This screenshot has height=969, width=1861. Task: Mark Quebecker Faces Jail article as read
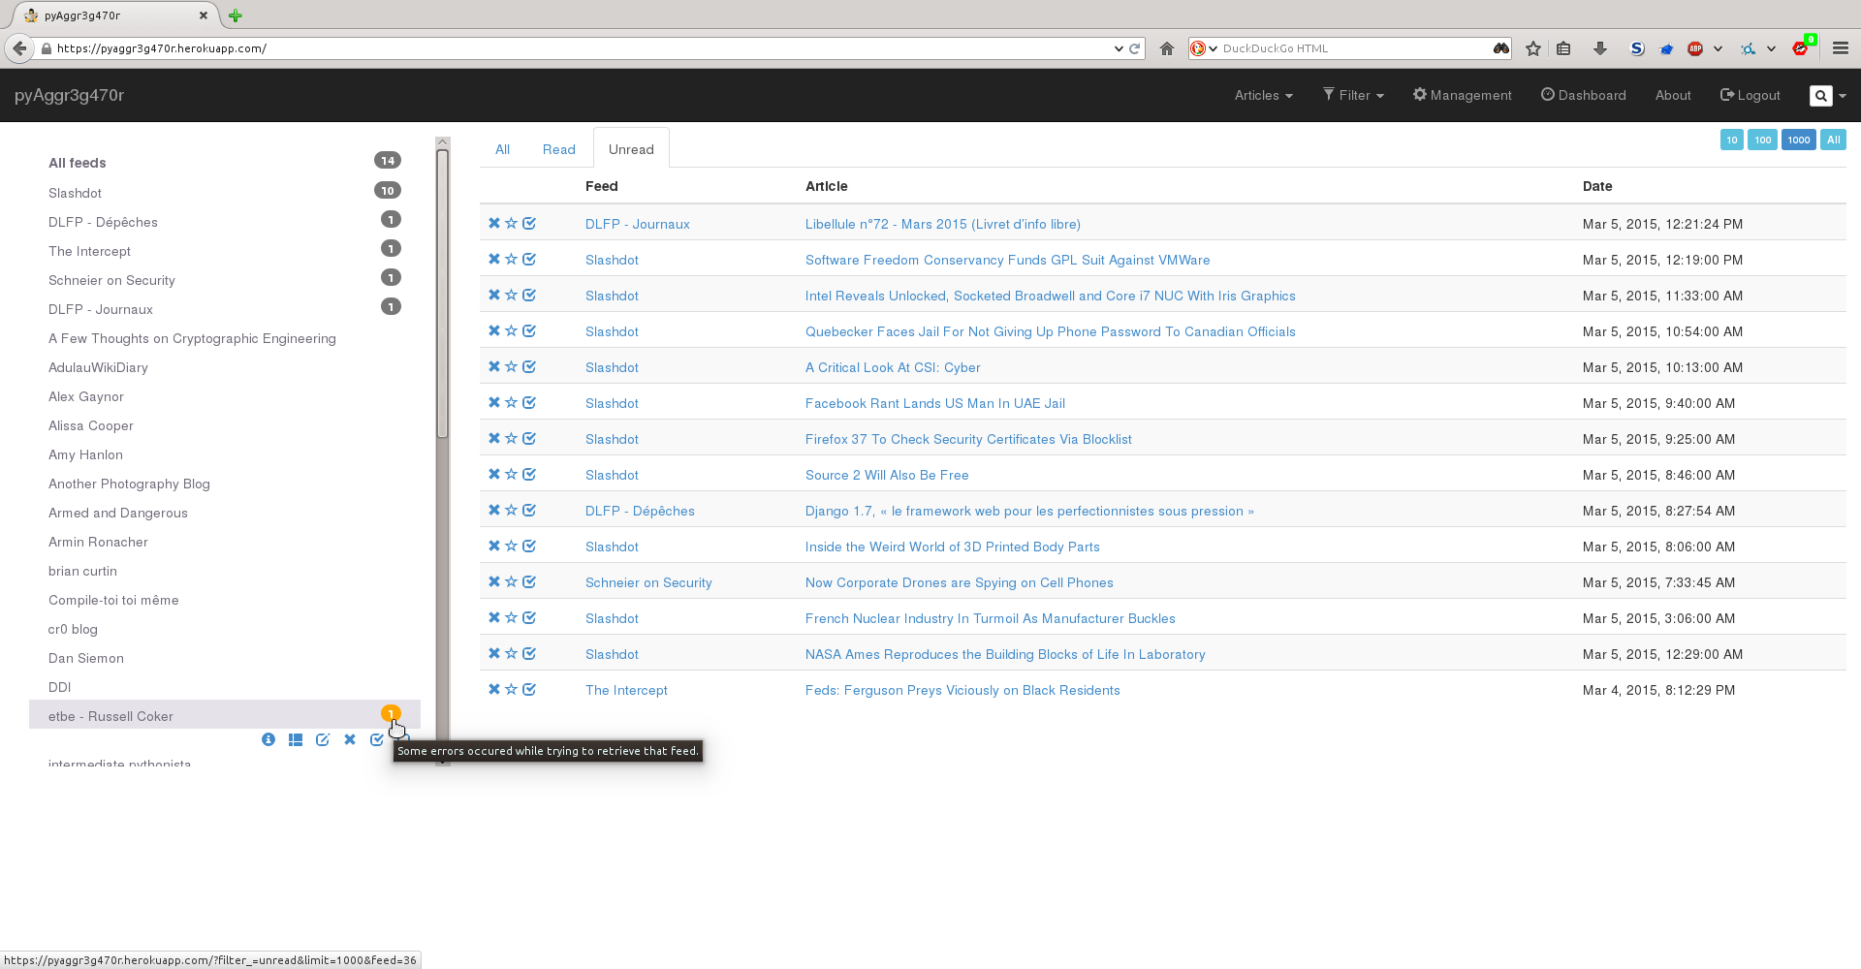tap(529, 330)
